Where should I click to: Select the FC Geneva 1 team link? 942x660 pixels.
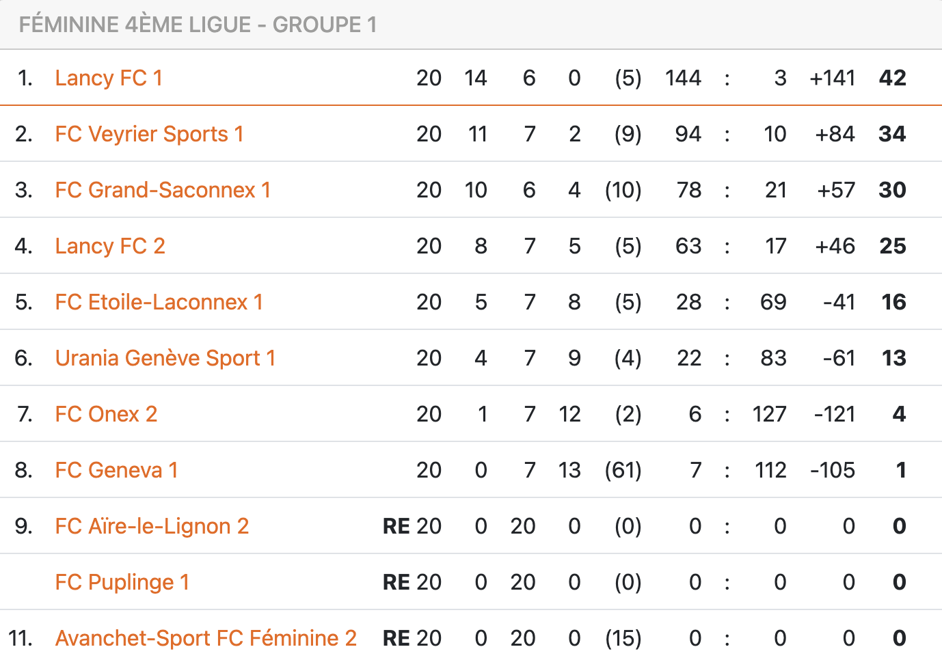click(x=116, y=470)
